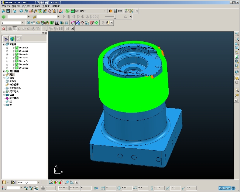Open the 工具 (Tools) menu
The height and width of the screenshot is (192, 240).
tap(46, 6)
